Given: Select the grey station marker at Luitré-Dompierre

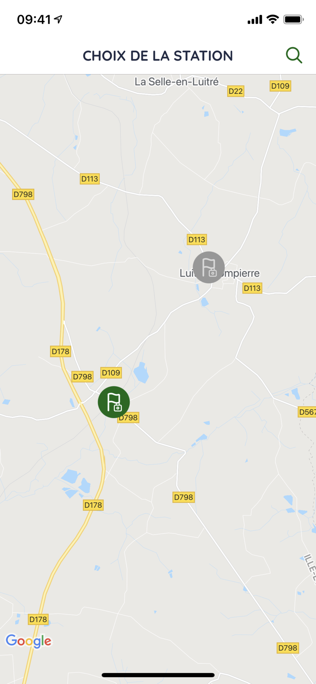Looking at the screenshot, I should pyautogui.click(x=209, y=267).
